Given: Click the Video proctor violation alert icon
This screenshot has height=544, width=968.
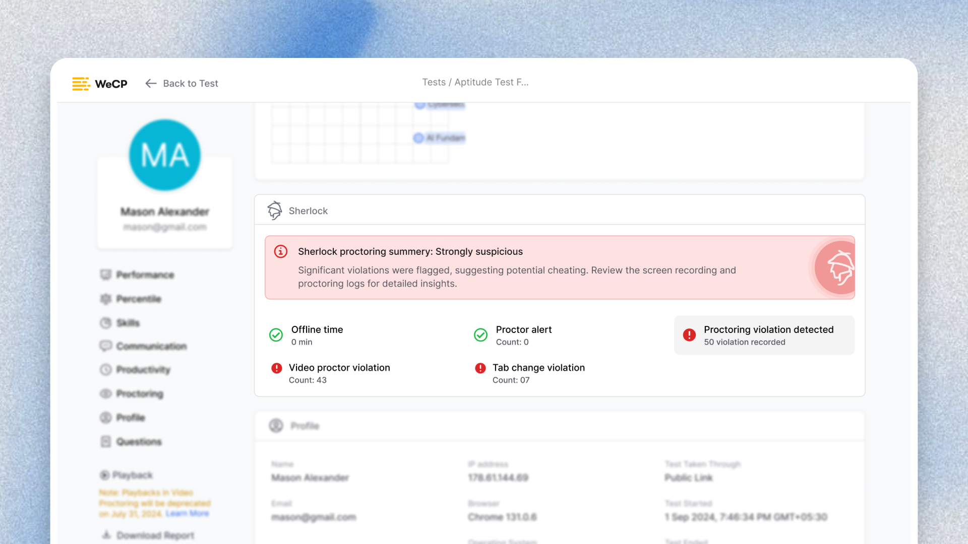Looking at the screenshot, I should pos(277,368).
